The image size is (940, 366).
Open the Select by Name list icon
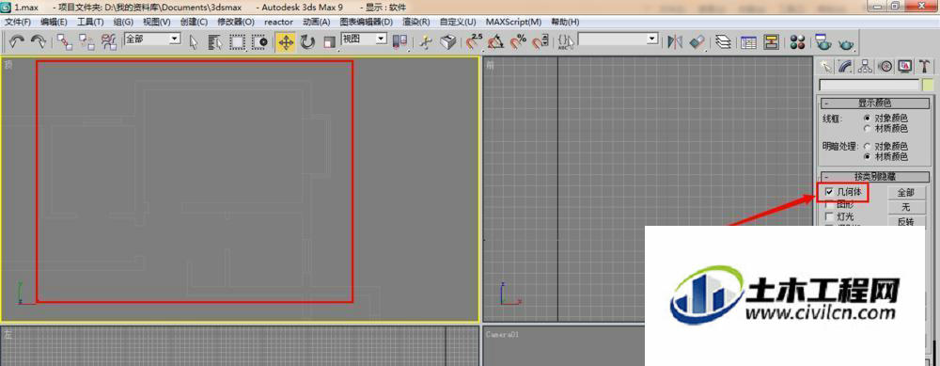pos(215,42)
